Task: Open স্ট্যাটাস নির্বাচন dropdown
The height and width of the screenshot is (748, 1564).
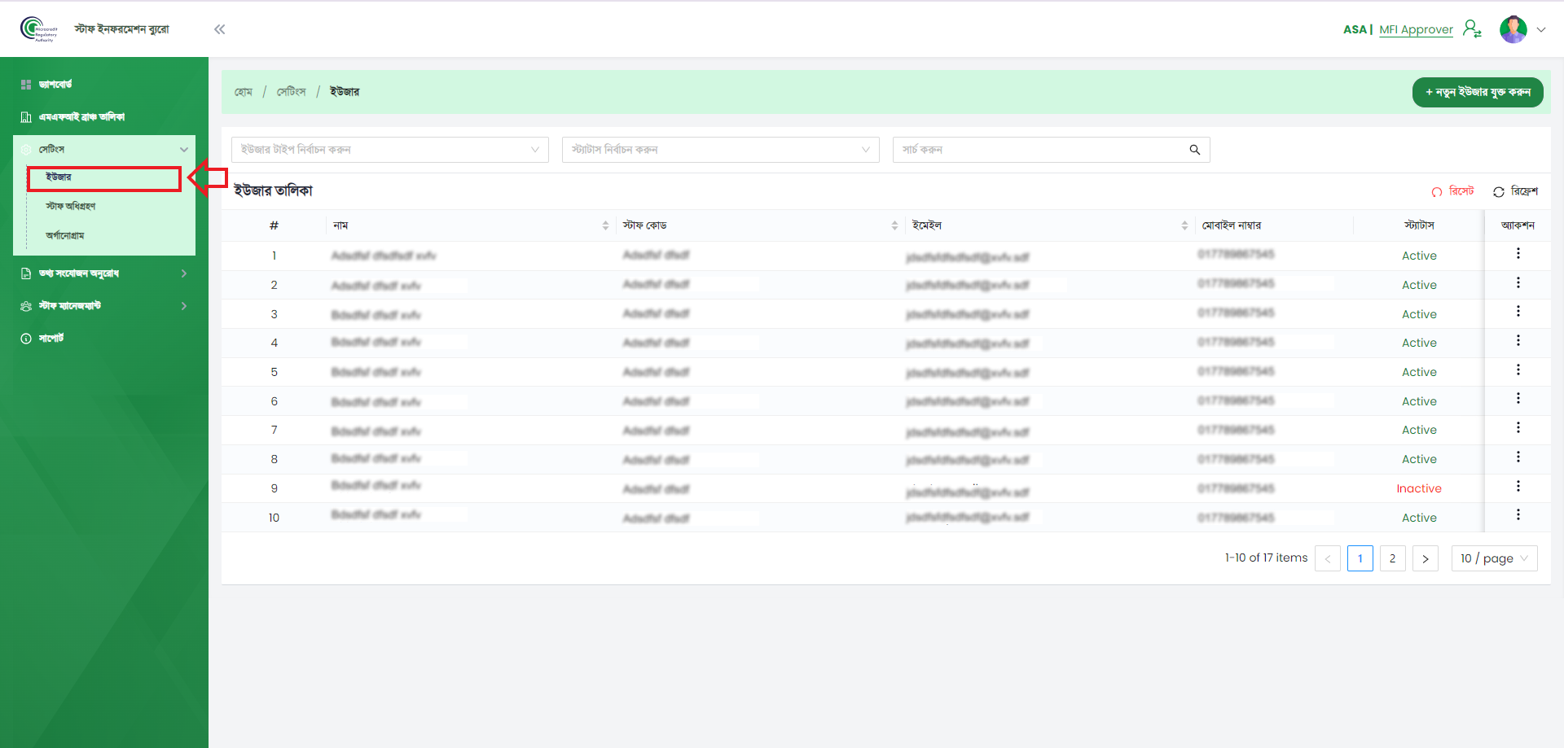Action: (721, 150)
